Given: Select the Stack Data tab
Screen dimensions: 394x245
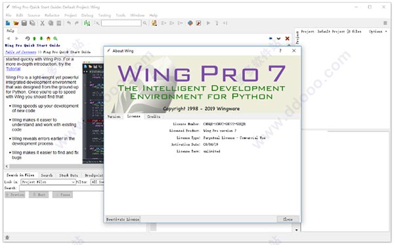Looking at the screenshot, I should [68, 175].
